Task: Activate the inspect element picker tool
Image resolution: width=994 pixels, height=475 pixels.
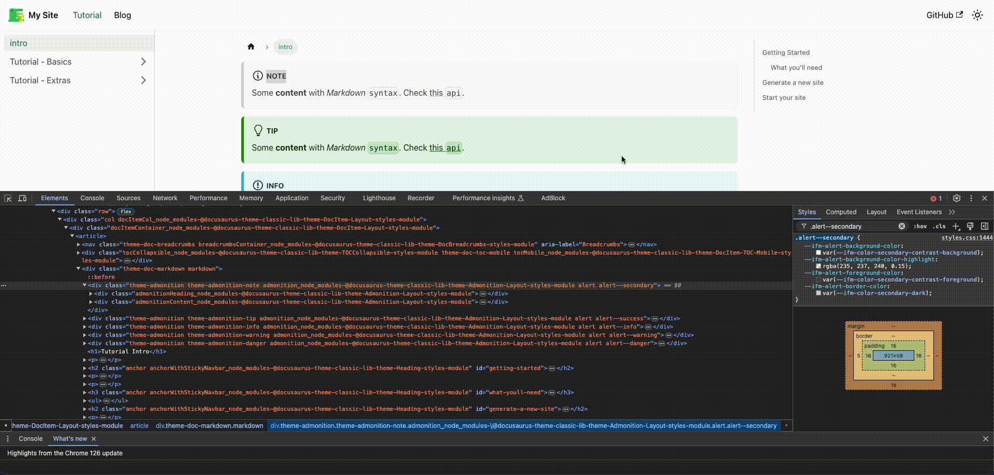Action: click(8, 198)
